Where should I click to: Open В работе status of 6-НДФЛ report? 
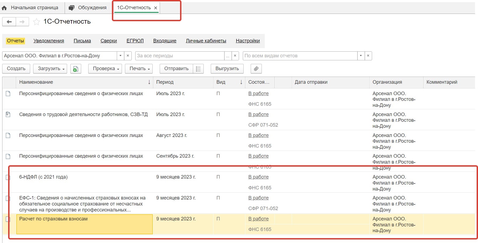pos(259,177)
